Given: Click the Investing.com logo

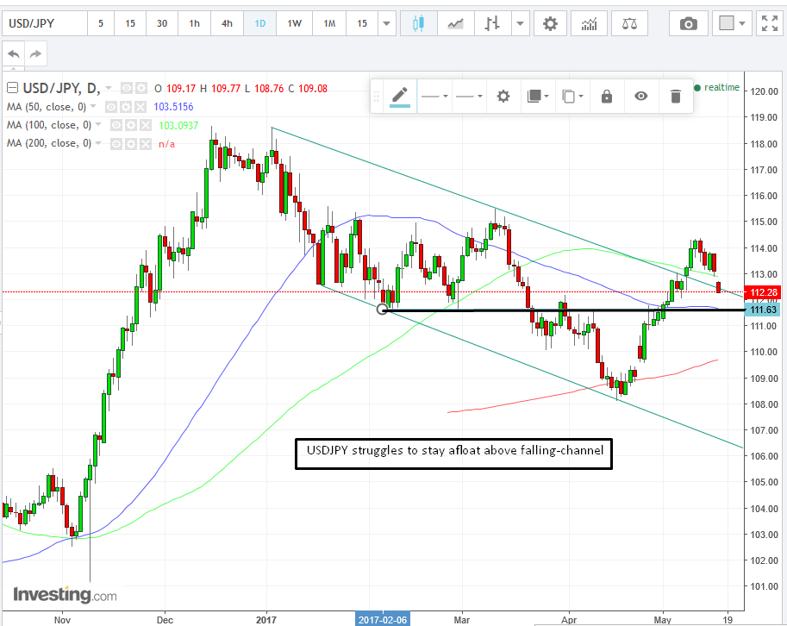Looking at the screenshot, I should pos(65,595).
